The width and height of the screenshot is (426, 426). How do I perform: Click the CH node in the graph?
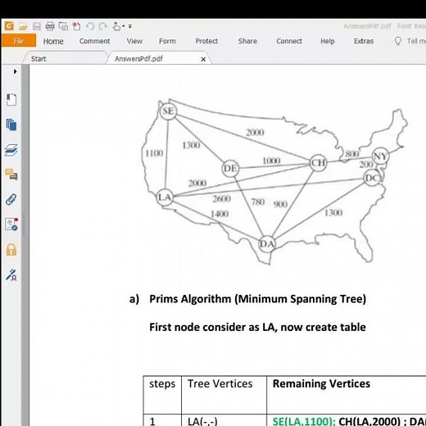[318, 163]
